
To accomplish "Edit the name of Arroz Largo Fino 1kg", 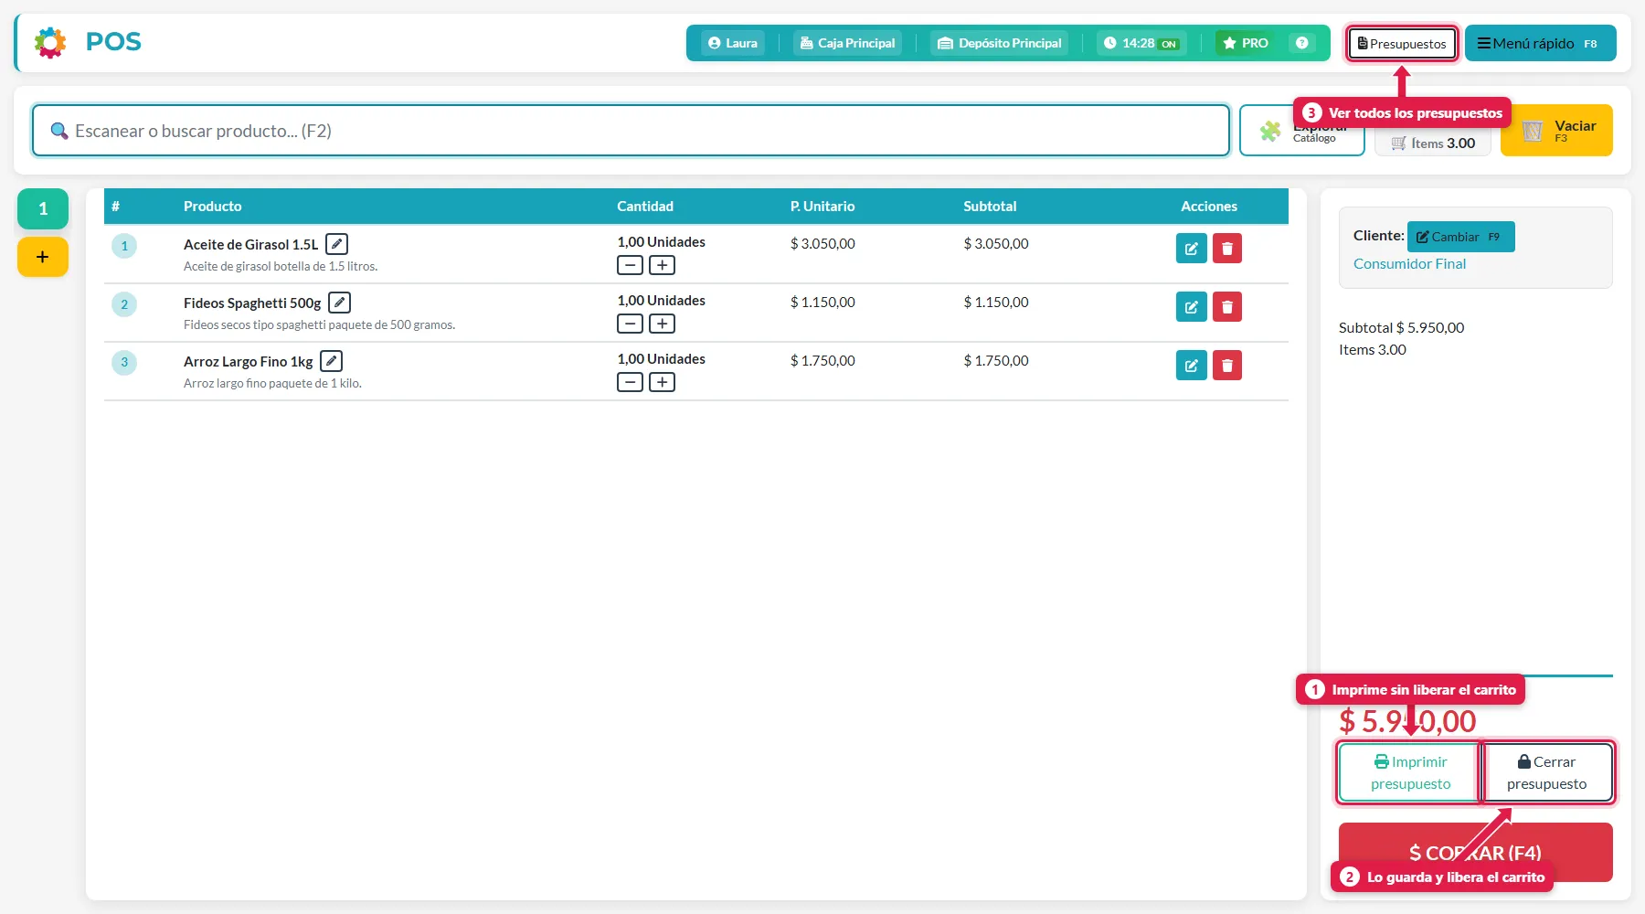I will tap(331, 361).
